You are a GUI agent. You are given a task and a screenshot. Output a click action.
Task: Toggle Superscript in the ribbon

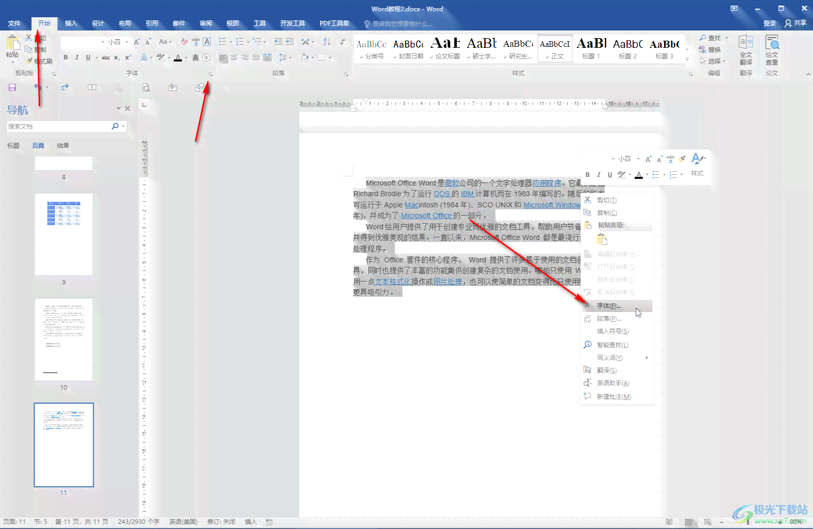128,57
